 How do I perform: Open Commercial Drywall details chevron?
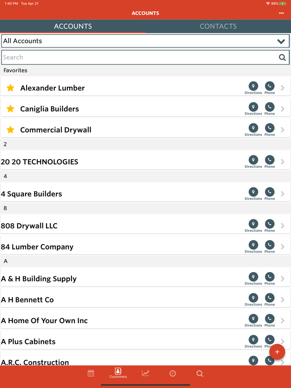[x=283, y=130]
